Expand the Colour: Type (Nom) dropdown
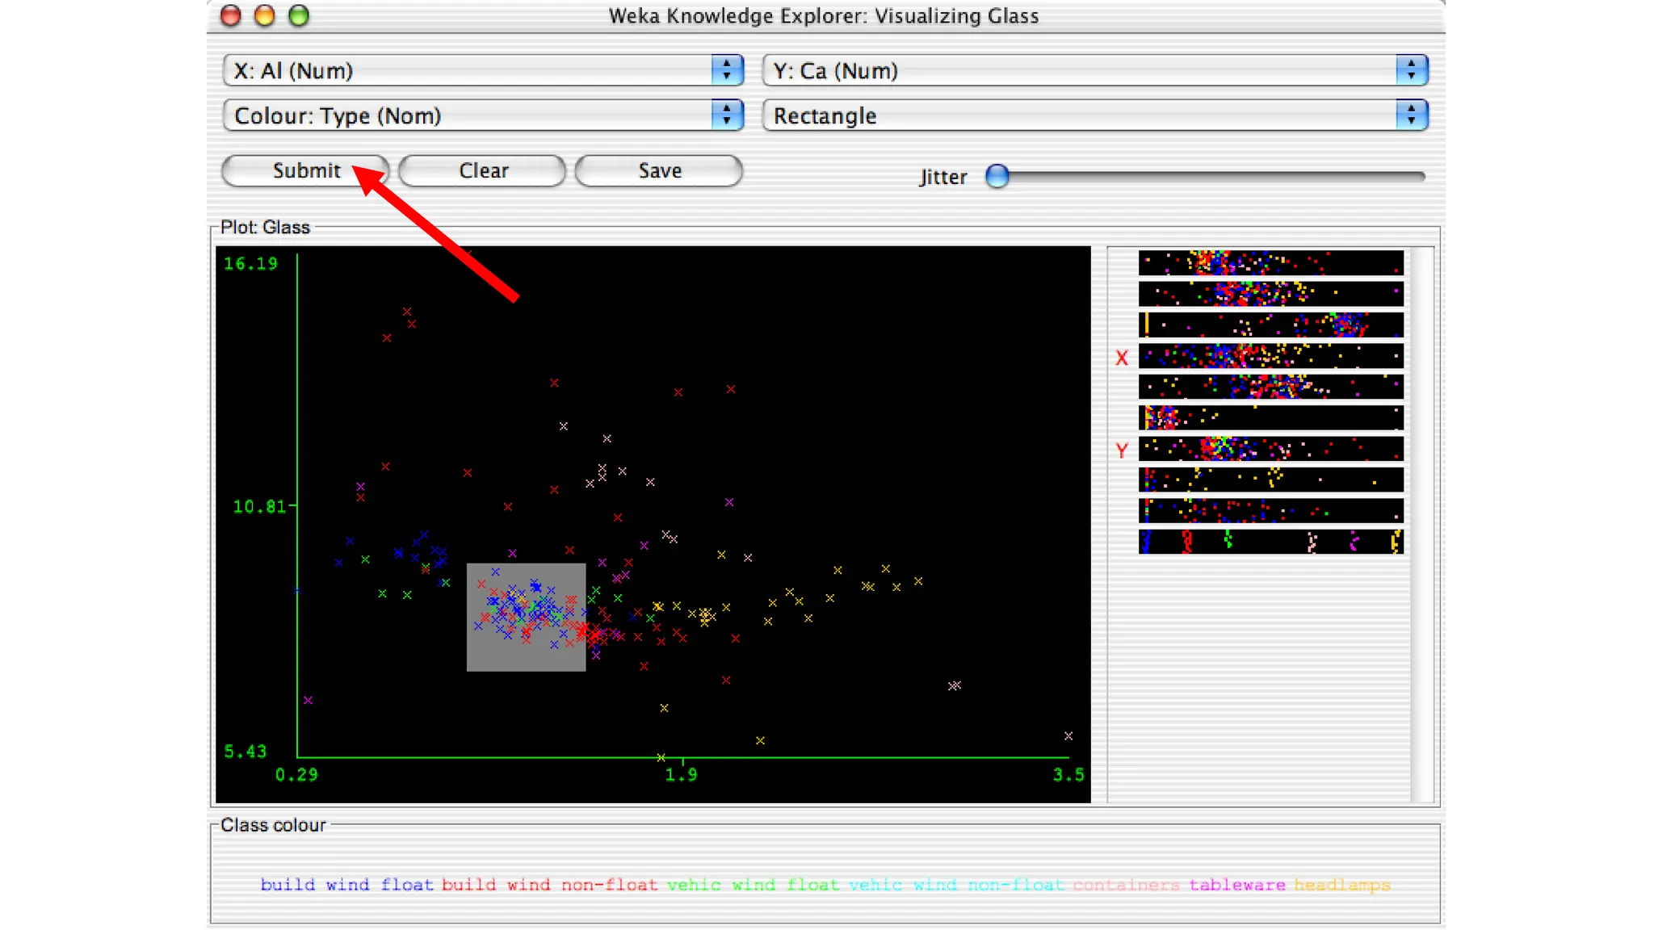This screenshot has width=1654, height=930. pyautogui.click(x=482, y=116)
